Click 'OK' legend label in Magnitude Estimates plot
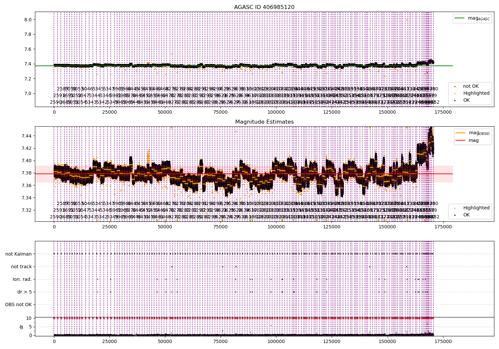 click(466, 215)
